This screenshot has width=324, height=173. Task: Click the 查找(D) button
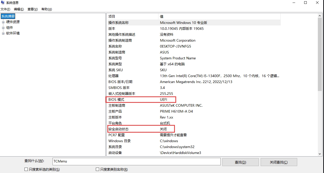tap(240, 162)
